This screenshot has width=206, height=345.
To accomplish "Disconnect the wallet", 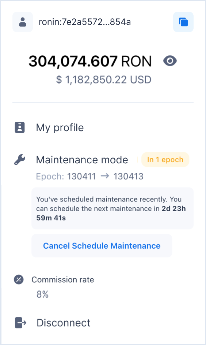I will [x=63, y=323].
